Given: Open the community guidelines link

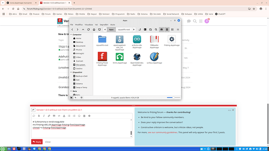Looking at the screenshot, I should click(163, 132).
